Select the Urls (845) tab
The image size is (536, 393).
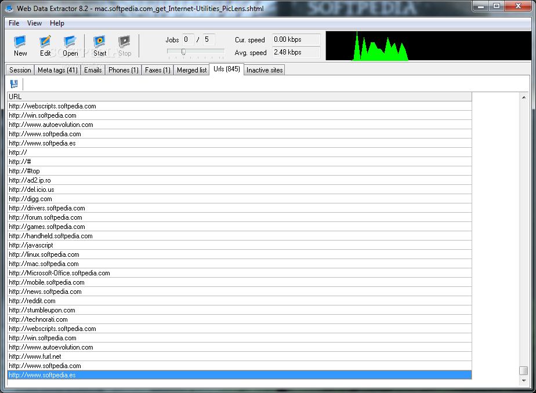click(226, 69)
